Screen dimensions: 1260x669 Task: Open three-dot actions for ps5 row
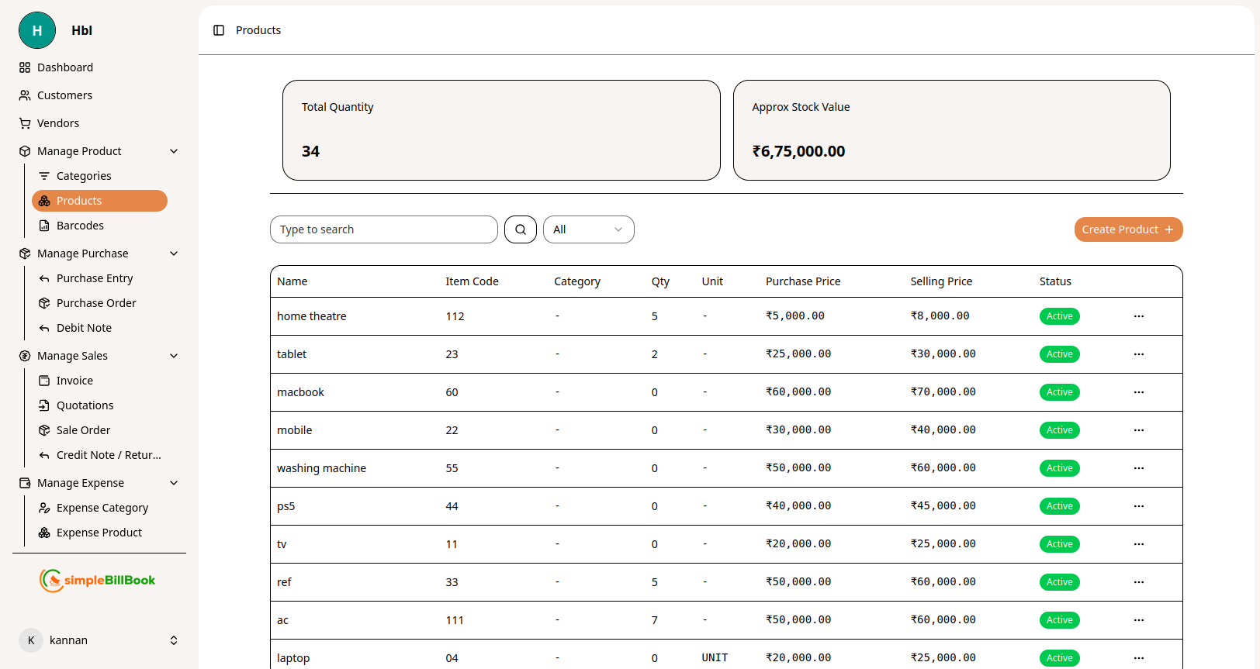coord(1138,506)
